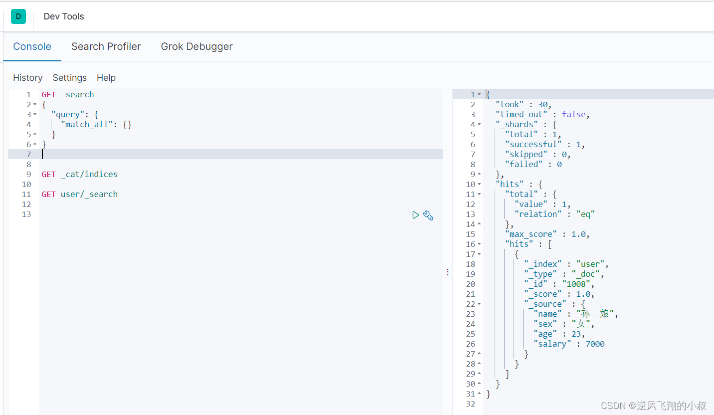Click the green D space avatar icon
The height and width of the screenshot is (415, 714).
[x=18, y=16]
